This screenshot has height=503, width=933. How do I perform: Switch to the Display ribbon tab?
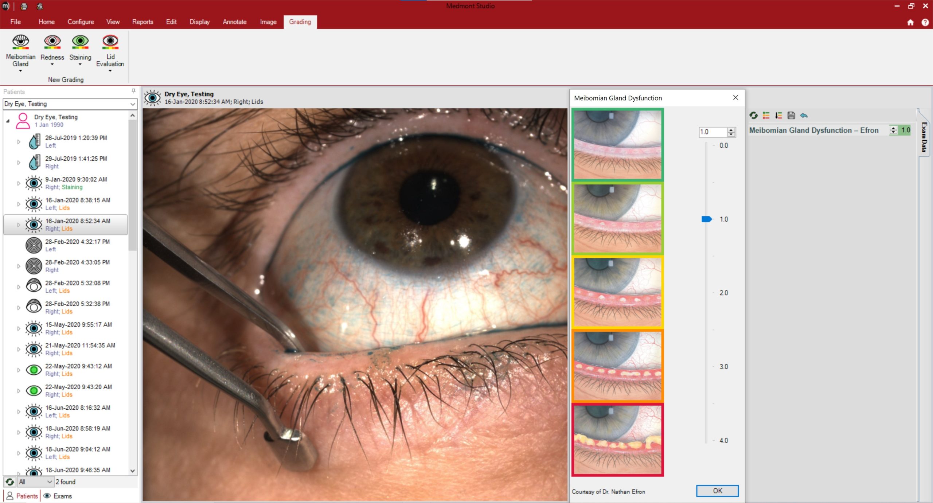(199, 22)
